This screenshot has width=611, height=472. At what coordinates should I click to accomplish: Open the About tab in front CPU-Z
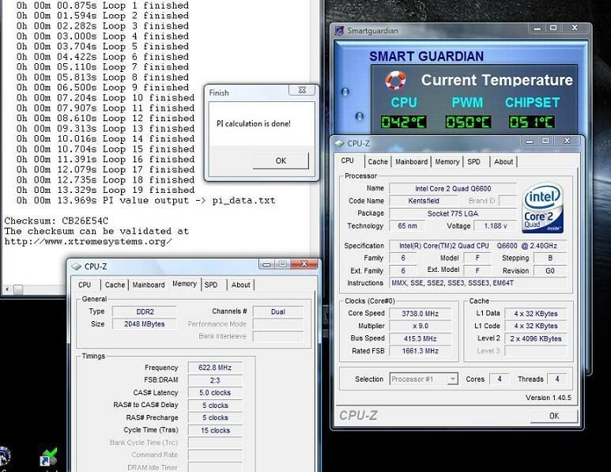[x=504, y=162]
